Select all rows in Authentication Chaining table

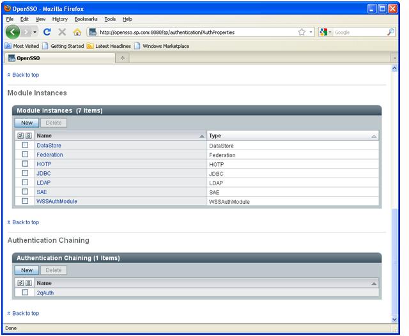point(20,283)
